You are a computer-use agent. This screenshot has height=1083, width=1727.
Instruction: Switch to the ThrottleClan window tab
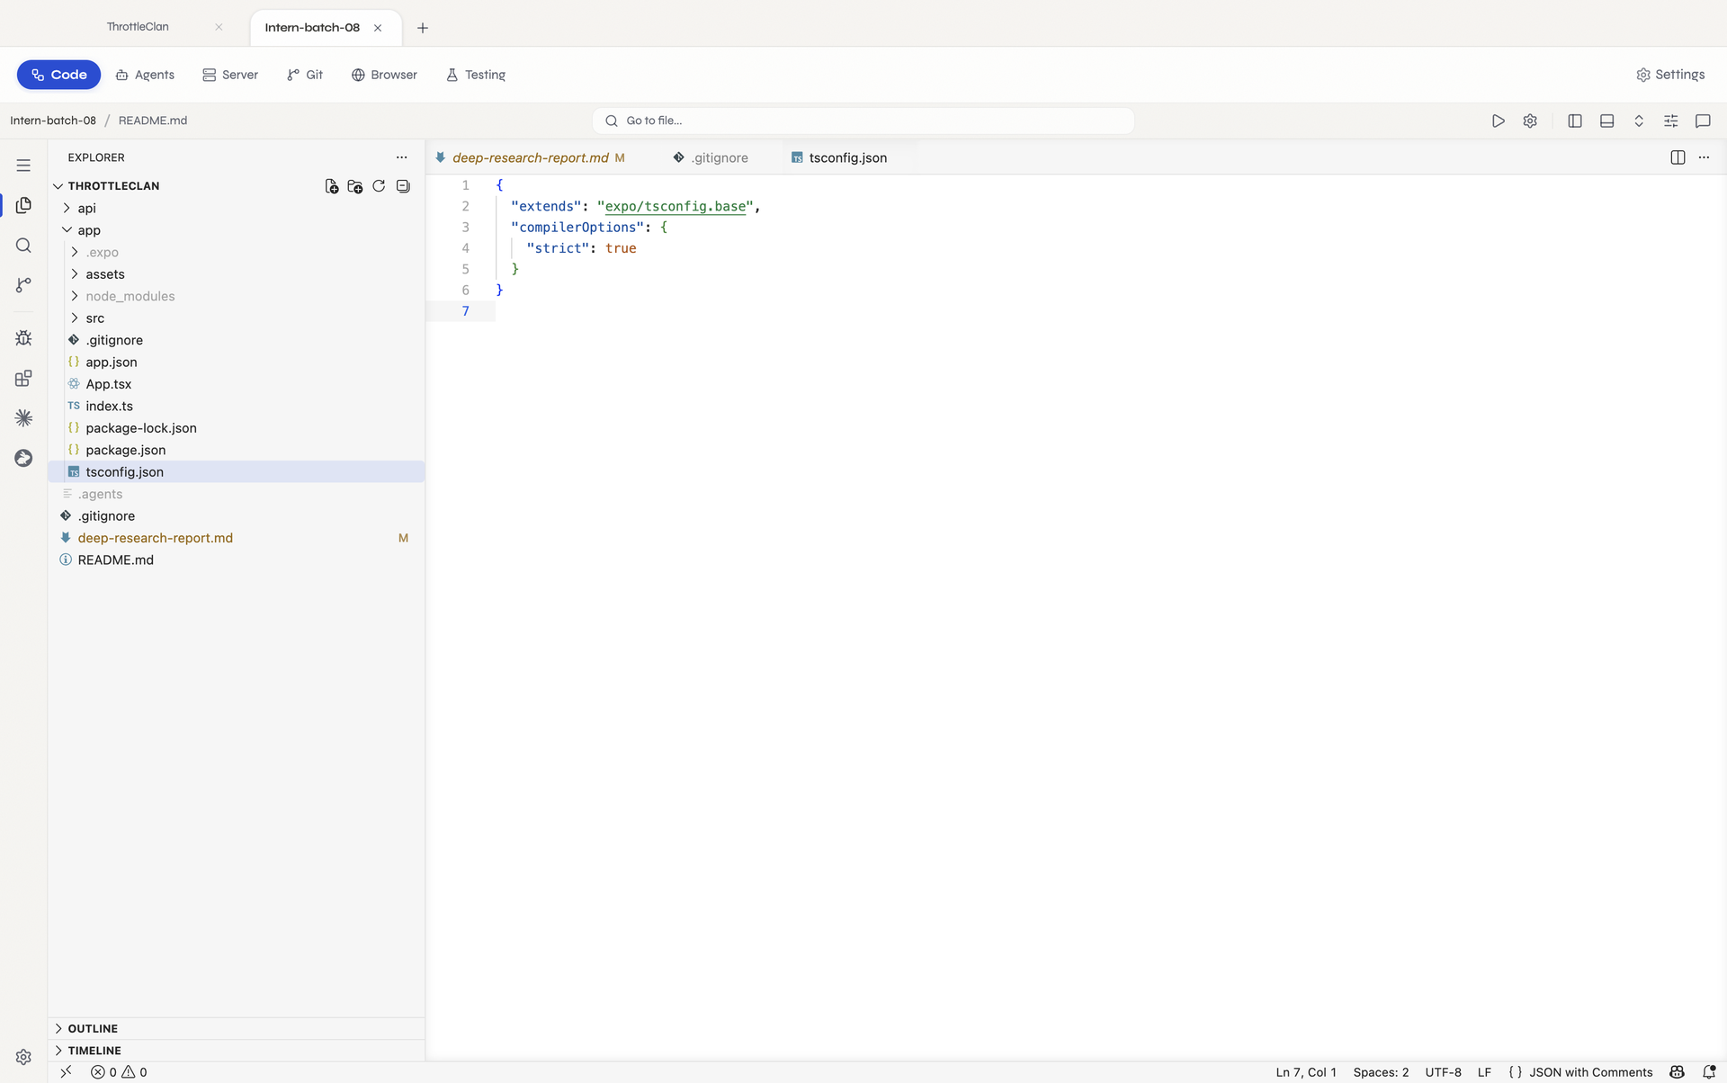[138, 27]
